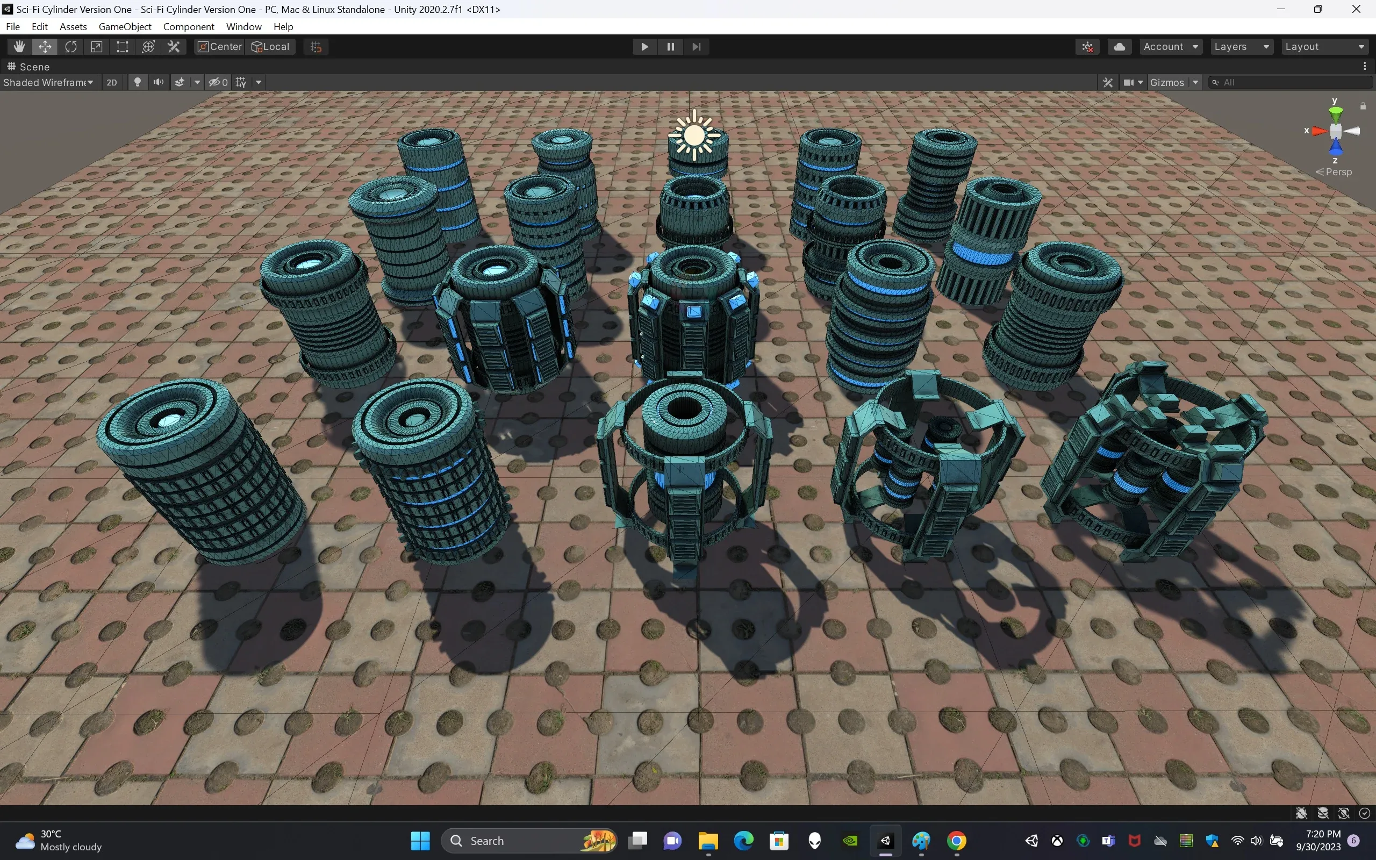The image size is (1376, 860).
Task: Toggle 2D scene view mode
Action: pyautogui.click(x=112, y=82)
